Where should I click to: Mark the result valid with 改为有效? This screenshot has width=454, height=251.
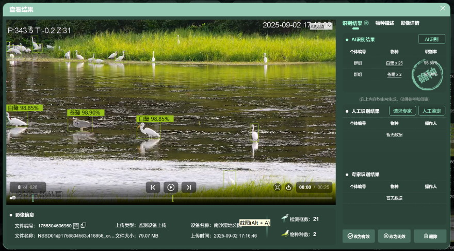coord(359,236)
